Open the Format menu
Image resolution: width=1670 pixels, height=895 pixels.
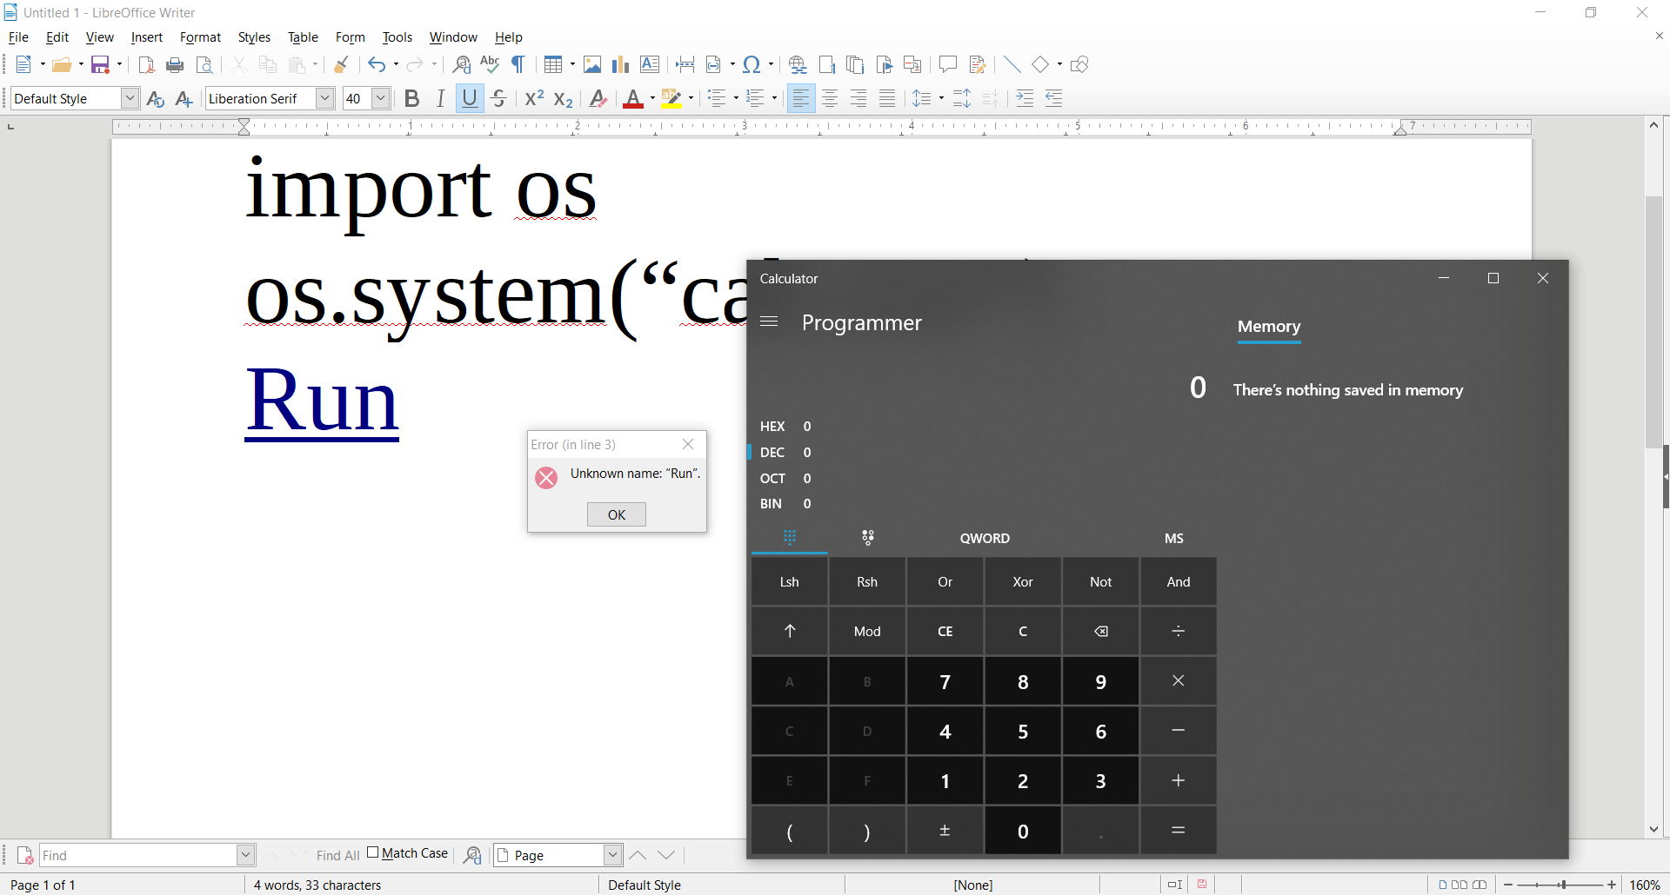tap(200, 36)
